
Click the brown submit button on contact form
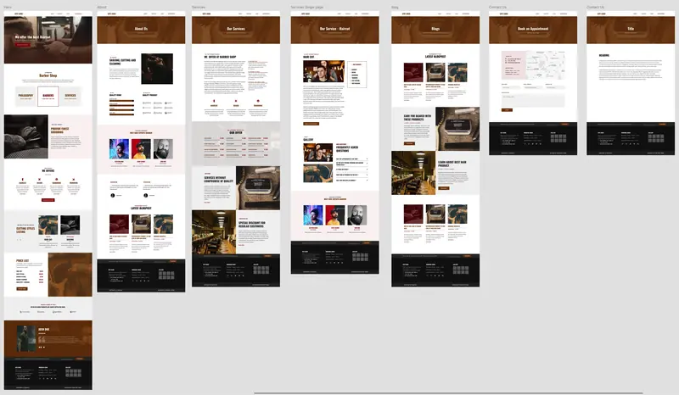tap(507, 110)
